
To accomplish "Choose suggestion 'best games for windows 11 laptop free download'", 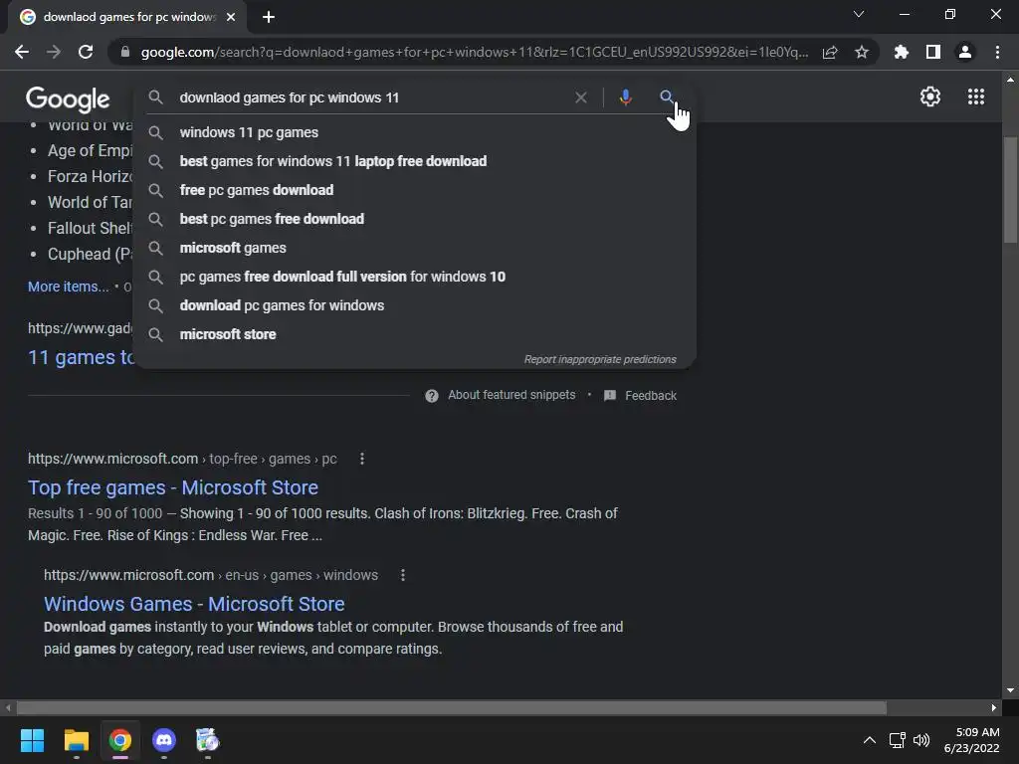I will (x=415, y=161).
